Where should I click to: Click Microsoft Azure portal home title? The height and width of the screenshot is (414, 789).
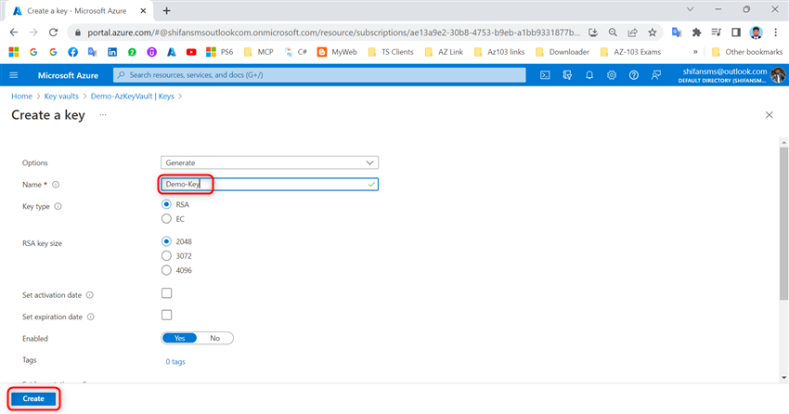point(68,75)
